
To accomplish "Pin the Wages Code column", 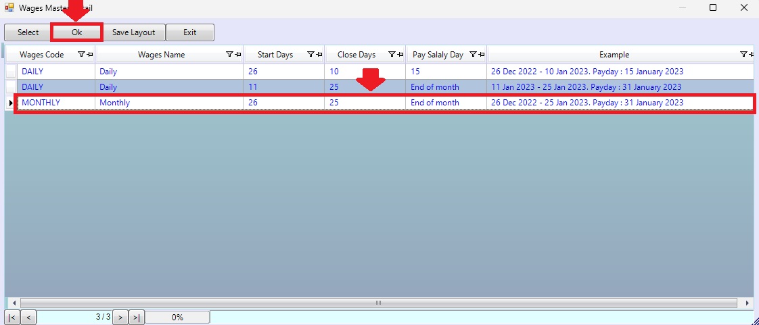I will [89, 55].
